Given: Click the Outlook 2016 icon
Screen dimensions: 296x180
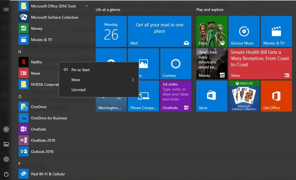Looking at the screenshot, I should (24, 151).
